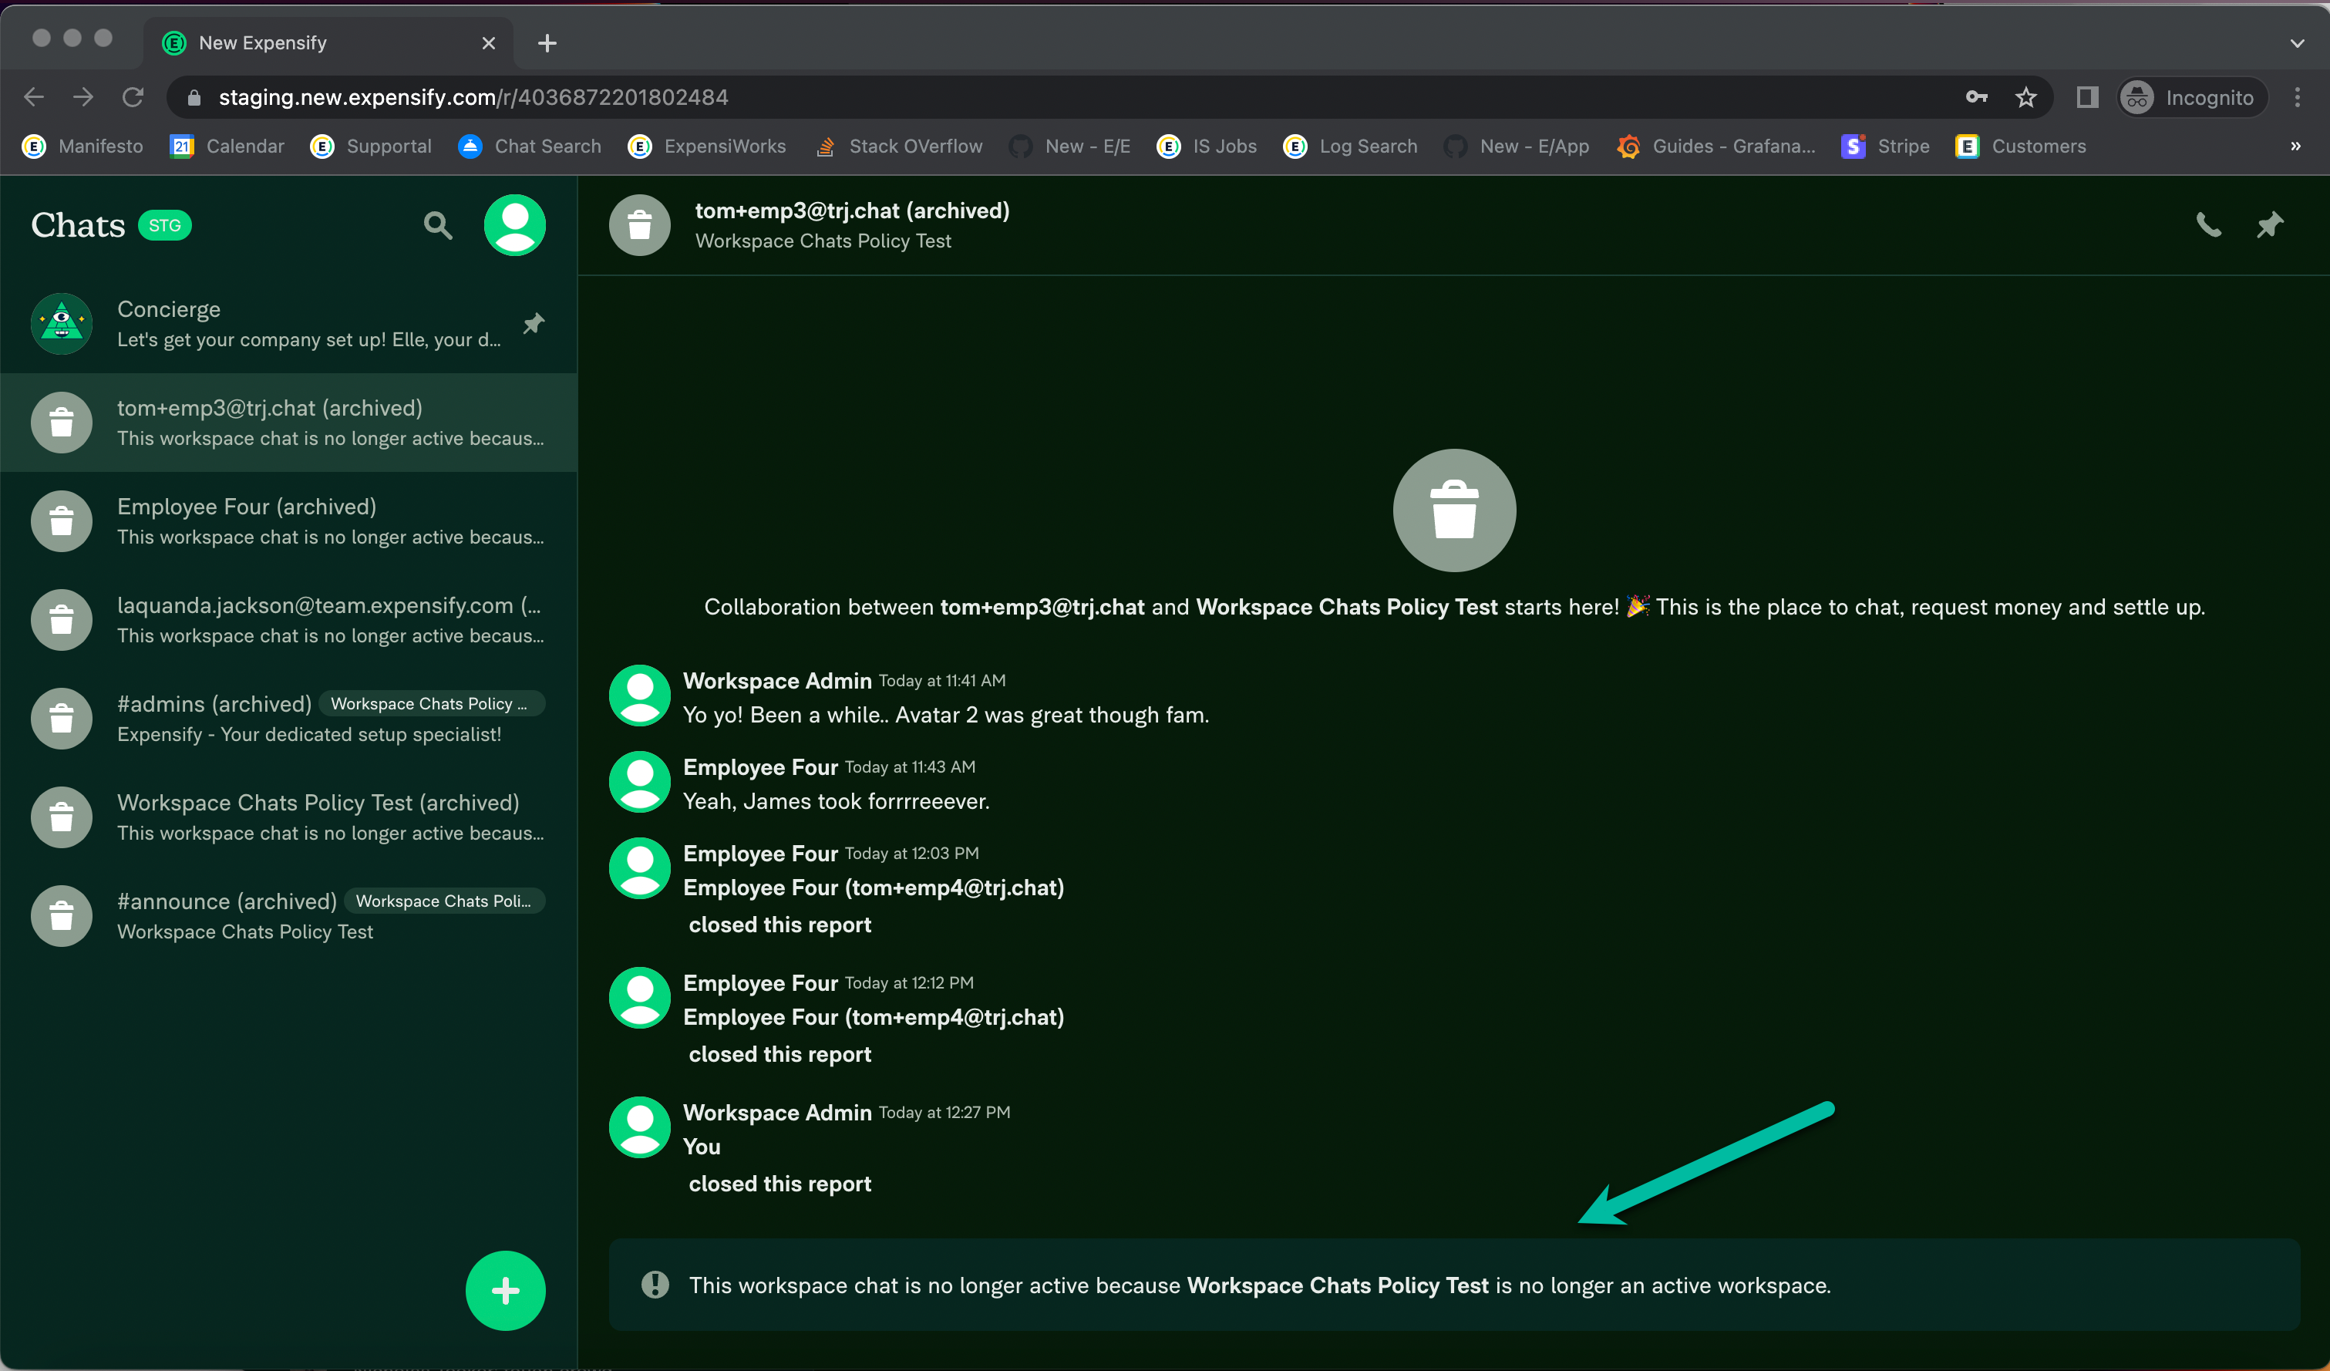Go forward in browser history
Image resolution: width=2330 pixels, height=1371 pixels.
[83, 97]
